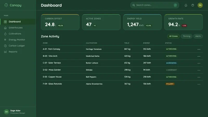Click Shiitake cultivation cell
Viewport: 208px width, 117px height.
pyautogui.click(x=89, y=70)
